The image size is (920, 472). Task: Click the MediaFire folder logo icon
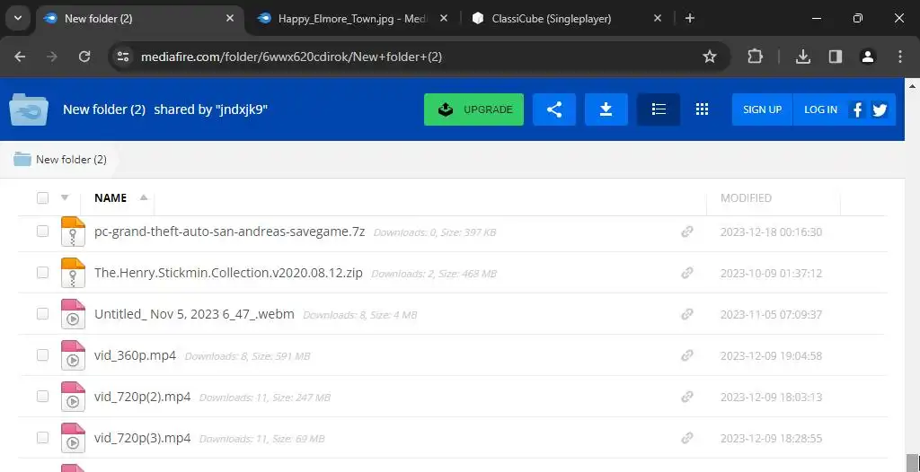(28, 109)
